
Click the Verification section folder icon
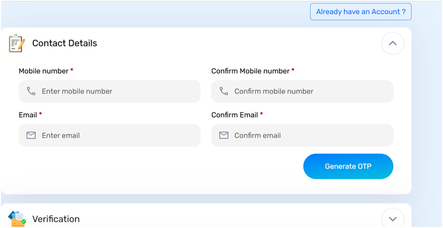(17, 219)
